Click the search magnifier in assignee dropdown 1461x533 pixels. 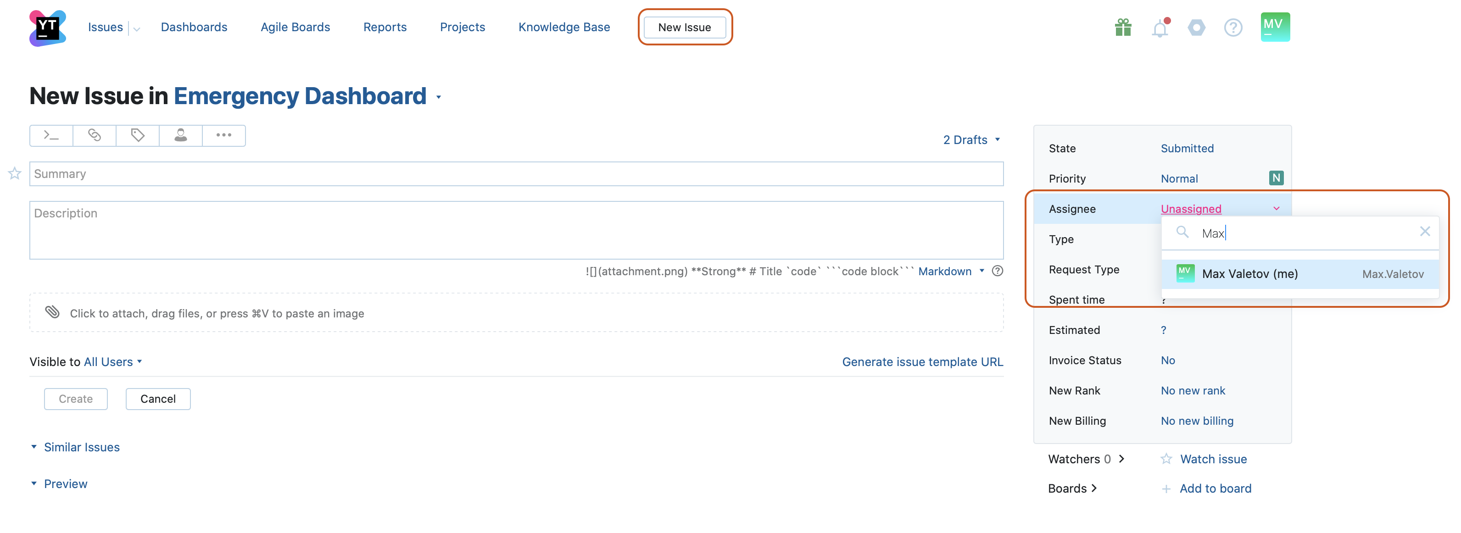point(1182,232)
